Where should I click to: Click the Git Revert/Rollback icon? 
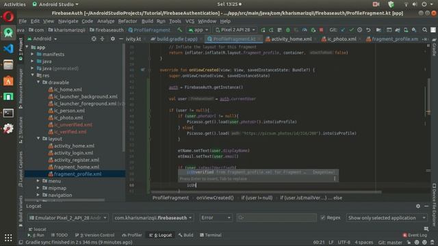point(368,30)
